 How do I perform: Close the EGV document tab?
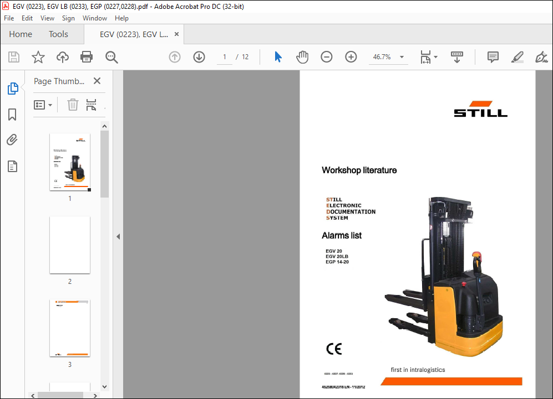(x=177, y=34)
